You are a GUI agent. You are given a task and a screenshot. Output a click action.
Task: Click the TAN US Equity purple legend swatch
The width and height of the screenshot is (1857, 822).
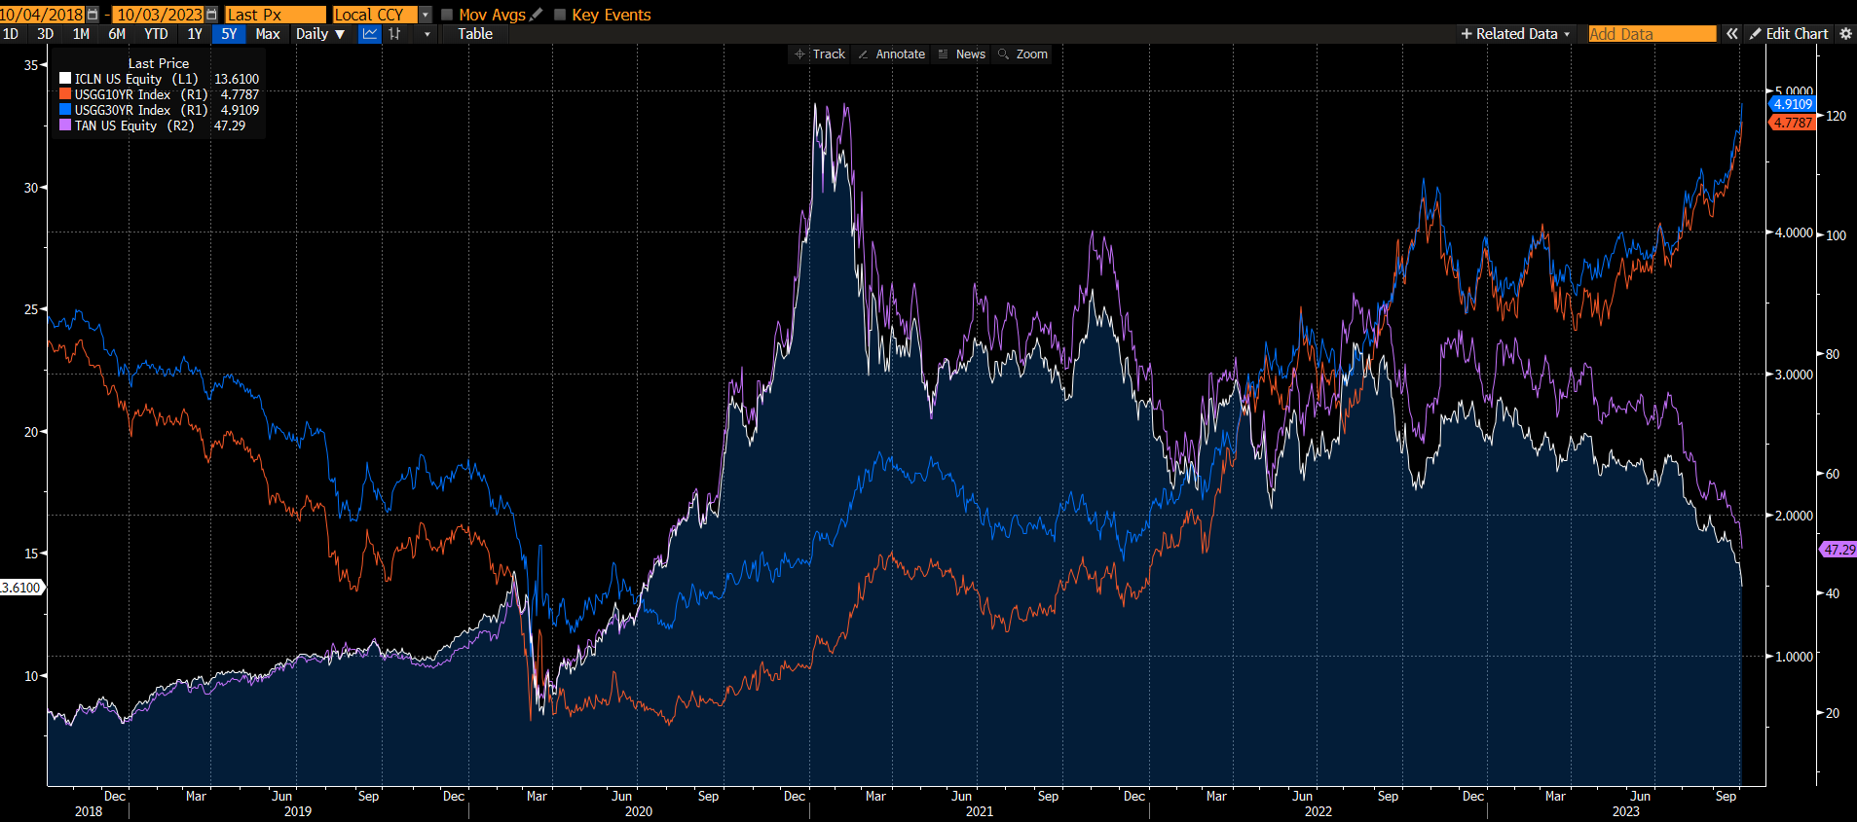click(x=65, y=125)
